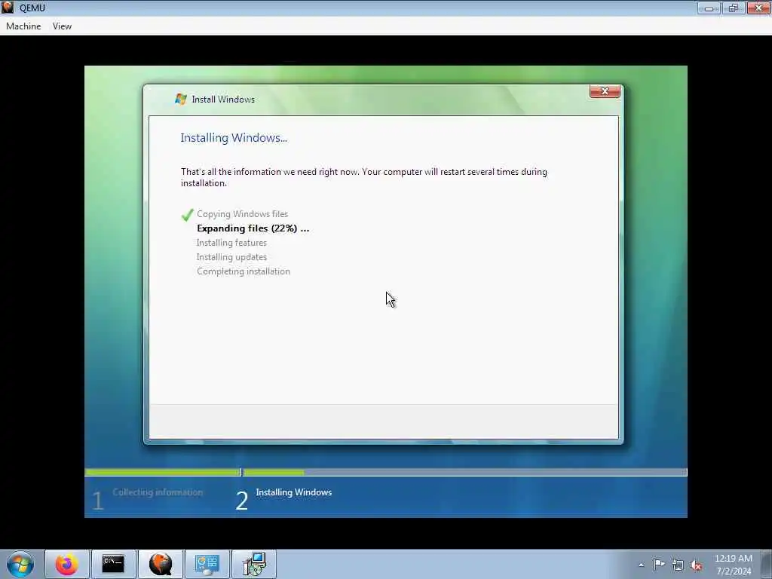The image size is (772, 579).
Task: Click the 'Completing installation' step text
Action: click(x=244, y=271)
